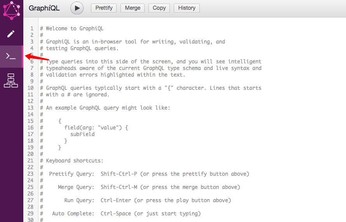This screenshot has height=222, width=346.
Task: Click line number 29 in gutter
Action: tap(30, 213)
